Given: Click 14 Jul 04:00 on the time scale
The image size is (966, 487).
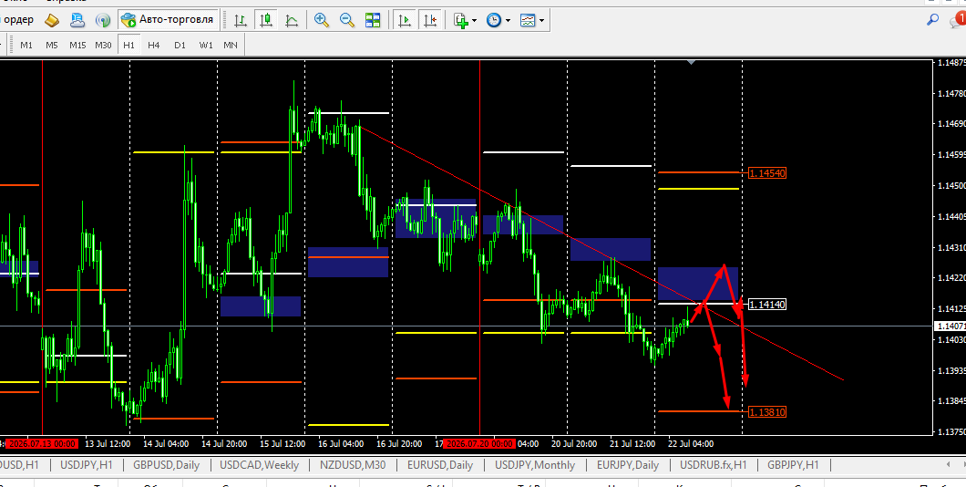Looking at the screenshot, I should pos(165,444).
